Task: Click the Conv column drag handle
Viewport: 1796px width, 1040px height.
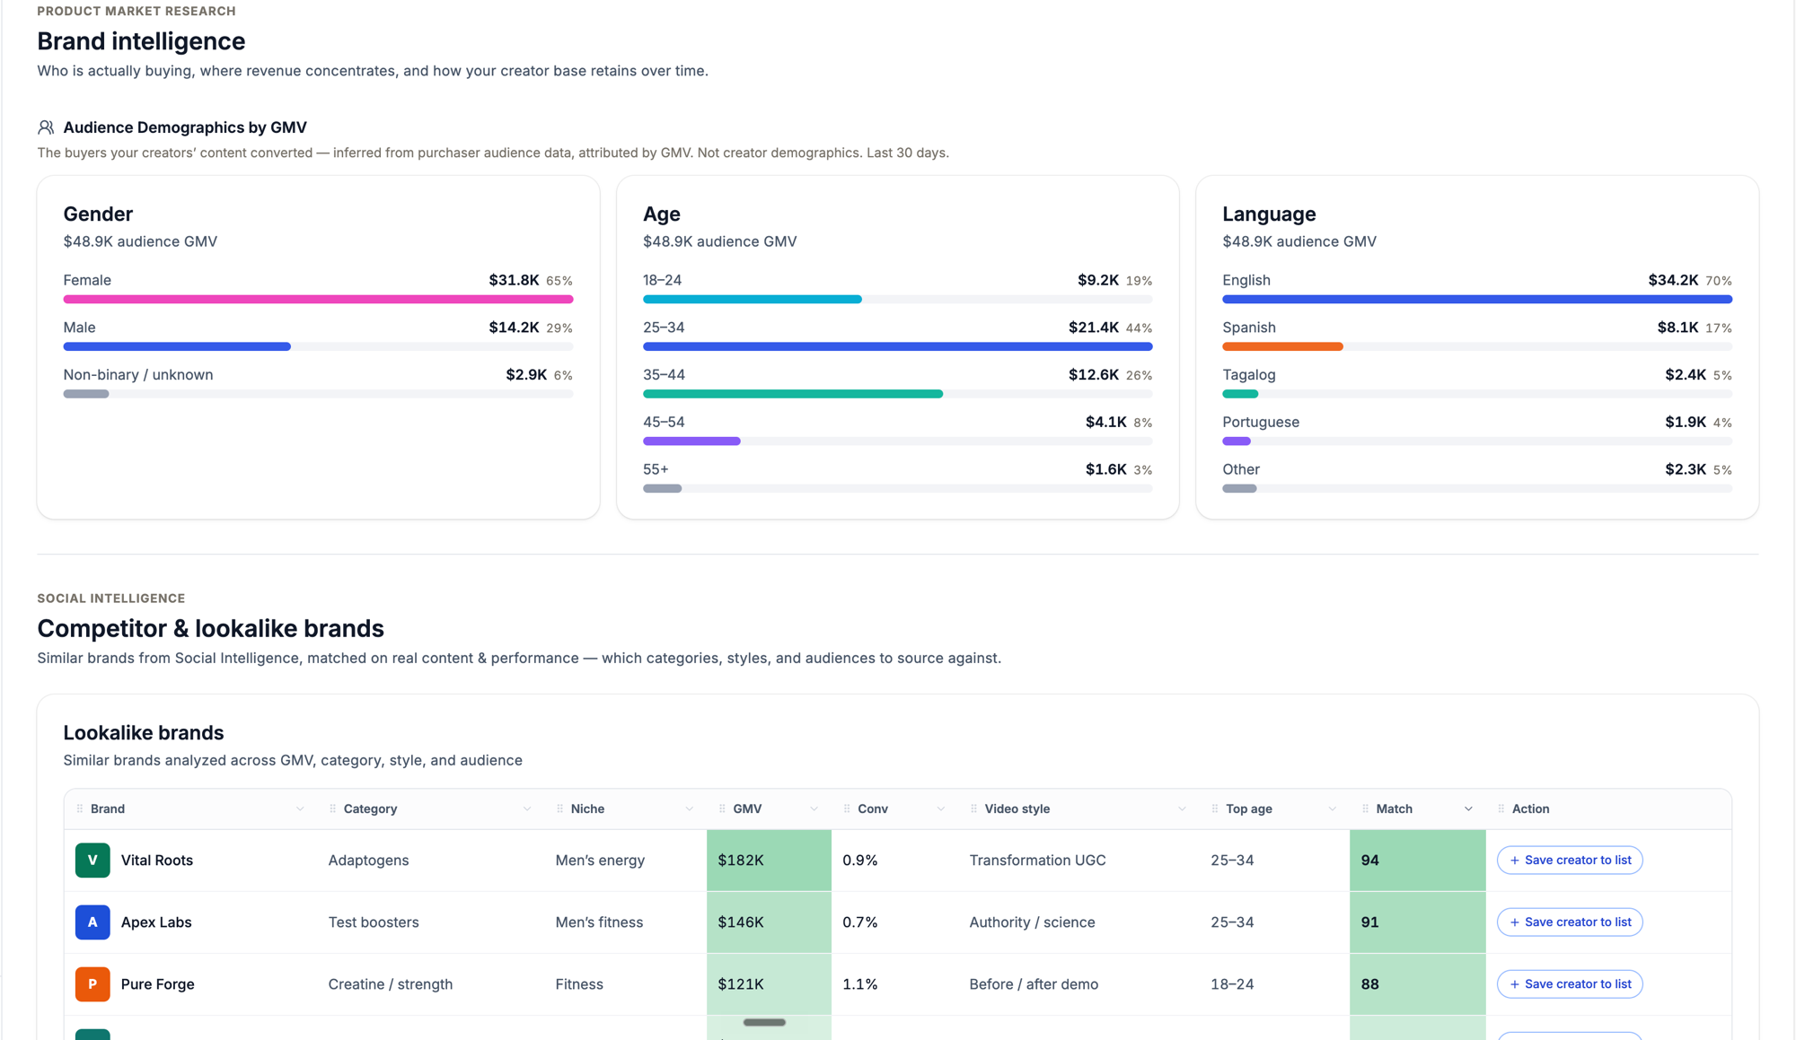Action: coord(847,808)
